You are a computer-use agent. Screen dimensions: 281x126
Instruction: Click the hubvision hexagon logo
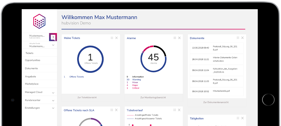tap(39, 21)
